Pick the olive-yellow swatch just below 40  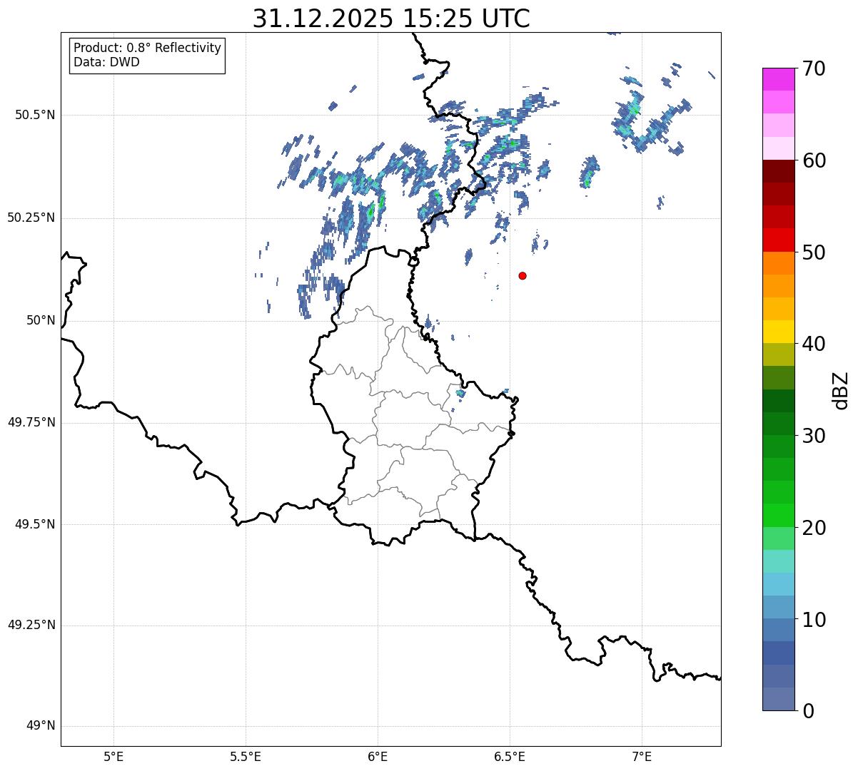coord(778,354)
